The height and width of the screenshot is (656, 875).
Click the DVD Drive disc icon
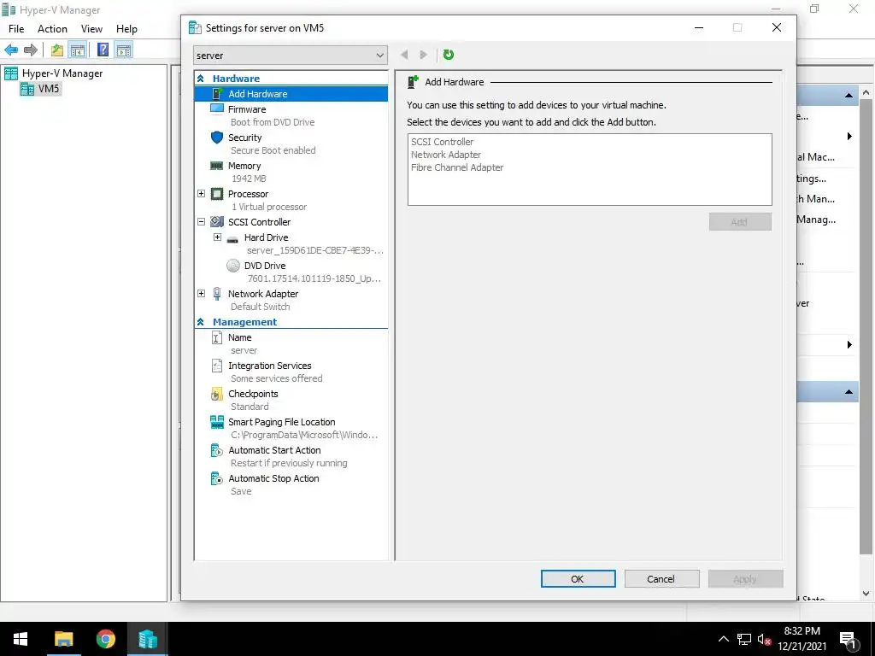[x=233, y=266]
